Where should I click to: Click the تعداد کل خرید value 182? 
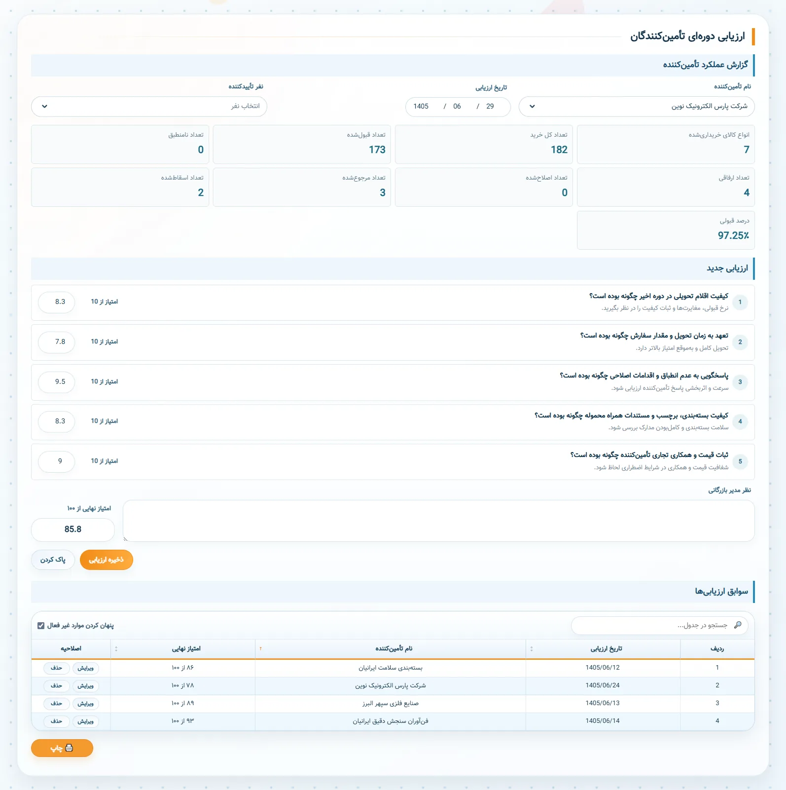pos(559,150)
